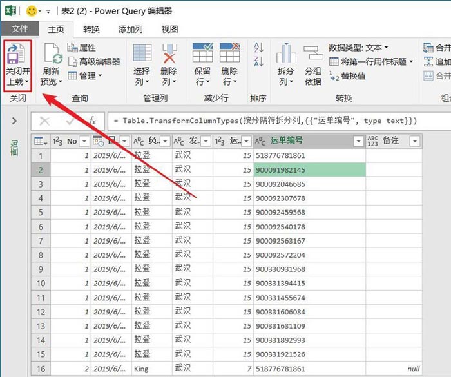The image size is (451, 377).
Task: Open the date column filter dropdown
Action: coord(124,141)
